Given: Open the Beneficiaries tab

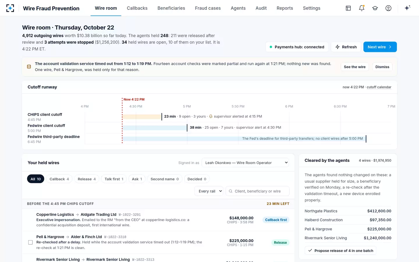Looking at the screenshot, I should [171, 8].
